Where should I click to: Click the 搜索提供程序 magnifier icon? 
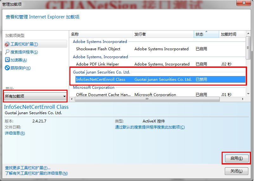(7, 52)
